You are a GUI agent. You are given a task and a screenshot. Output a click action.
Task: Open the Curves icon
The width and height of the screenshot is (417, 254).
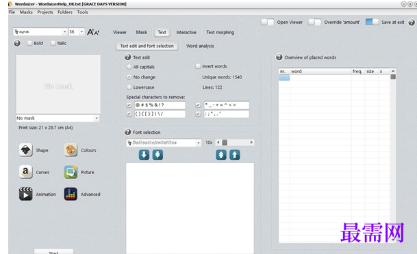coord(25,172)
